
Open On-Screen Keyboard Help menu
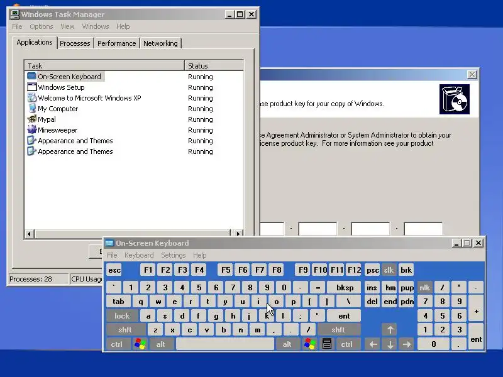pos(199,255)
